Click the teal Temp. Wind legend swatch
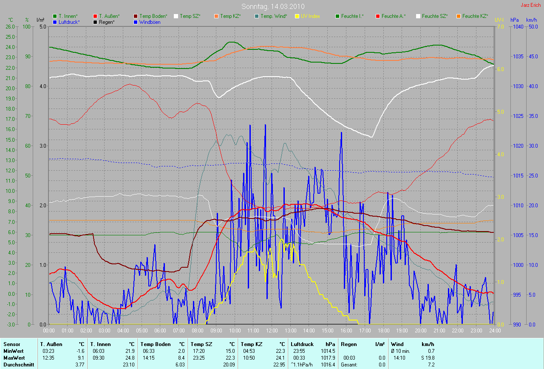The width and height of the screenshot is (544, 369). click(x=257, y=16)
